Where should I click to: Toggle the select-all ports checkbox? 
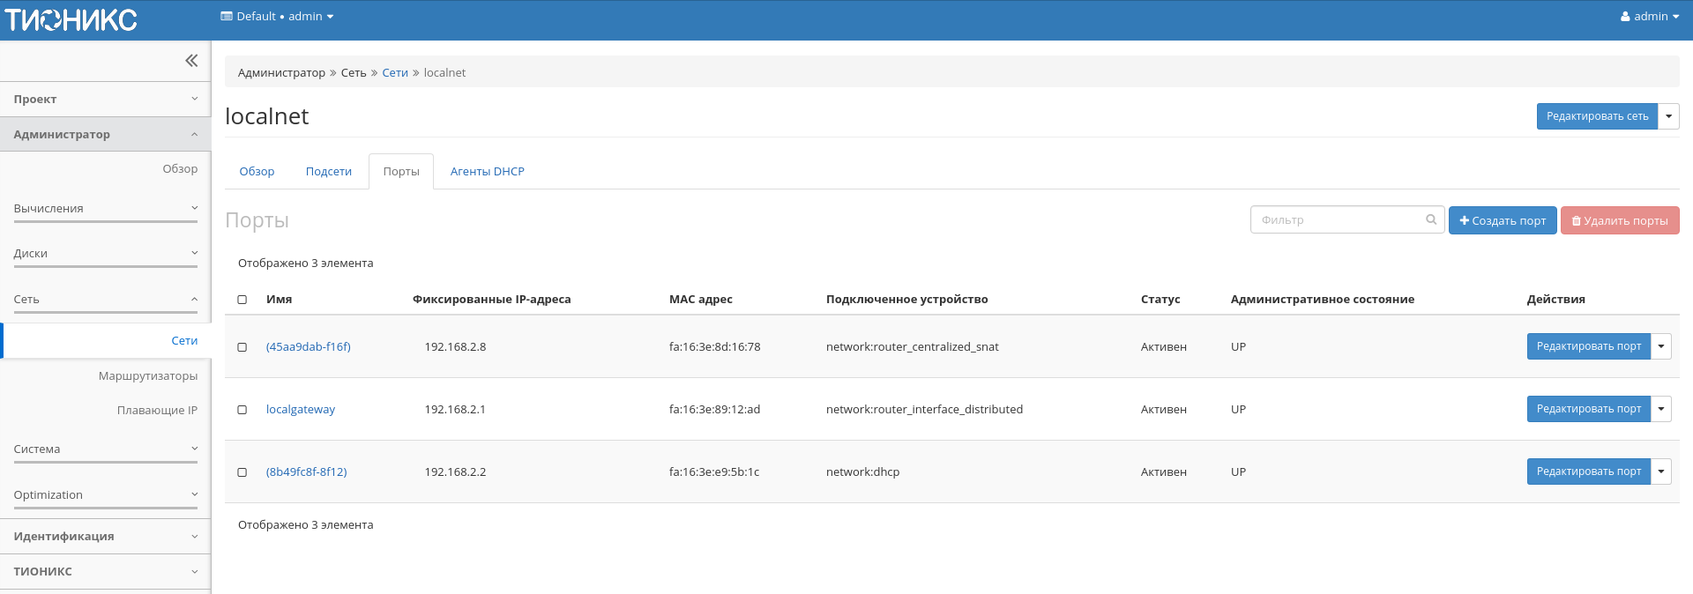242,300
